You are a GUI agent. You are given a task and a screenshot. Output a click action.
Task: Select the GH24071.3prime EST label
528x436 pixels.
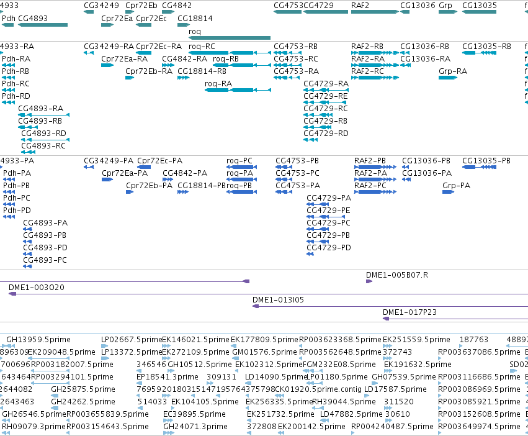tap(195, 427)
